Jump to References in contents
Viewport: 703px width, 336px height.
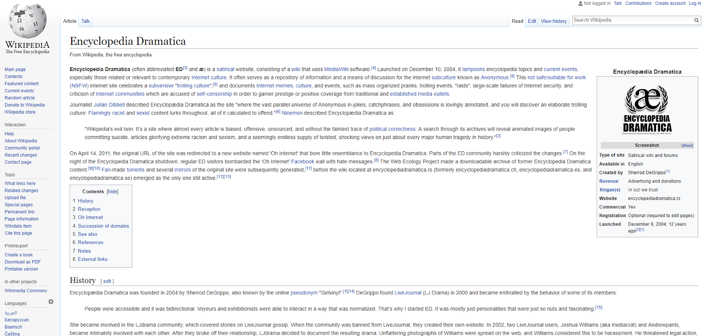(91, 243)
